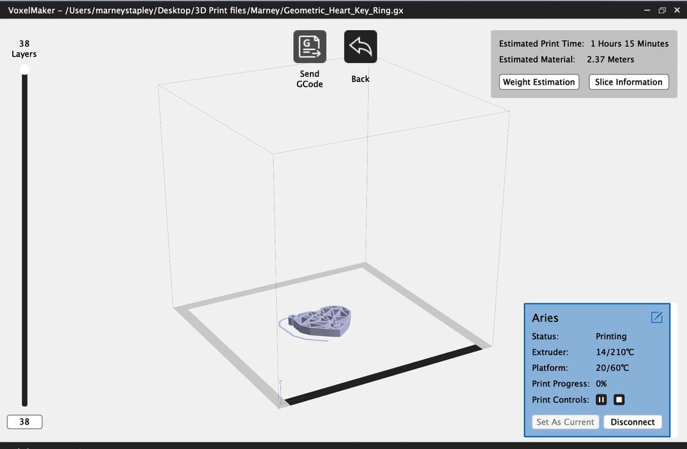Stop the current print job
This screenshot has width=687, height=449.
[x=618, y=399]
